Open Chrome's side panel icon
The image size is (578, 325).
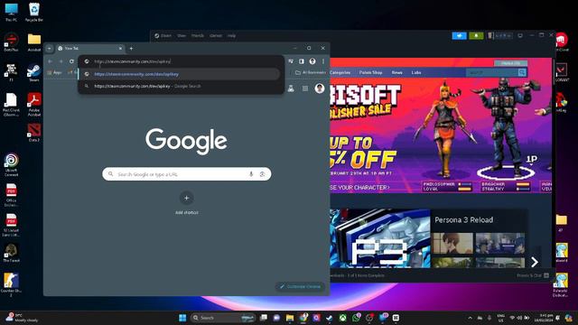click(x=302, y=61)
